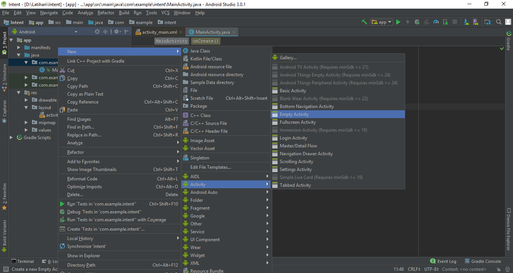Expand the values folder tree node
This screenshot has width=513, height=273.
[x=26, y=130]
